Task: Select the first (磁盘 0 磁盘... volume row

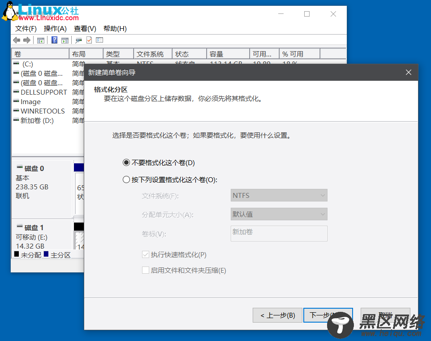Action: [41, 74]
